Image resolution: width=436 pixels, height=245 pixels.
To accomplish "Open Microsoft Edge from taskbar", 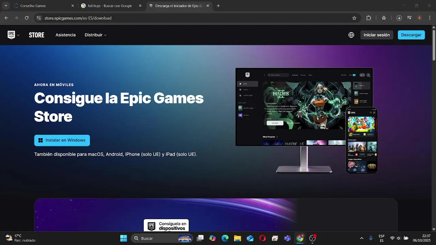I will point(225,238).
